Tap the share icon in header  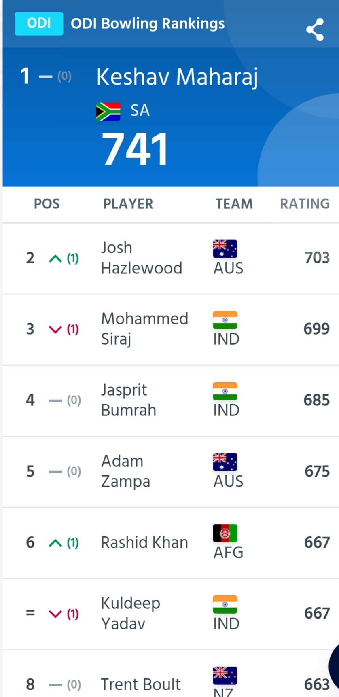[x=315, y=30]
